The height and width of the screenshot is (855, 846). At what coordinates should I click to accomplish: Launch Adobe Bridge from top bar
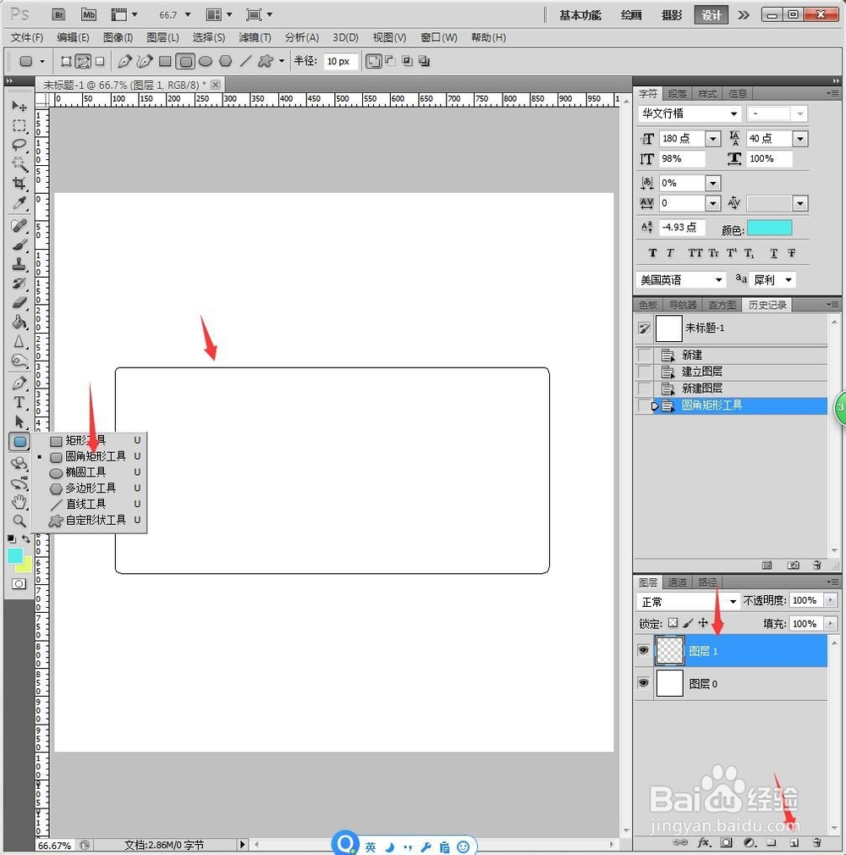[x=59, y=14]
